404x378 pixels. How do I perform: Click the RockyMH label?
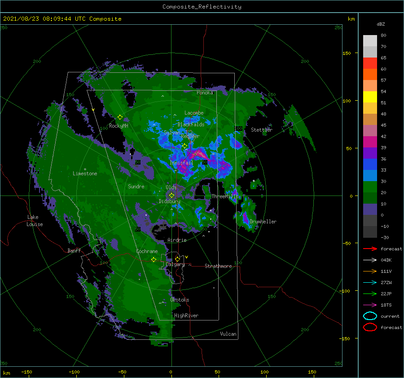point(119,126)
